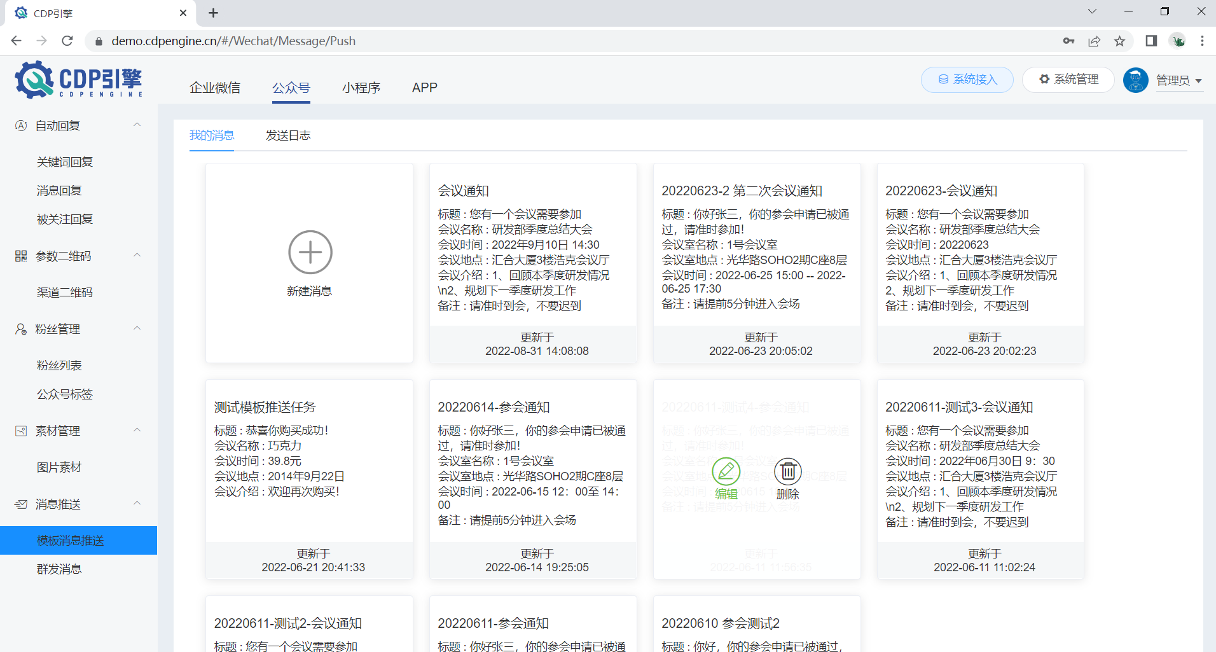Click the 消息推送 sidebar icon
1216x652 pixels.
(21, 504)
